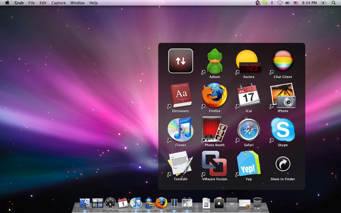Open the Capture menu
341x213 pixels.
pos(58,3)
